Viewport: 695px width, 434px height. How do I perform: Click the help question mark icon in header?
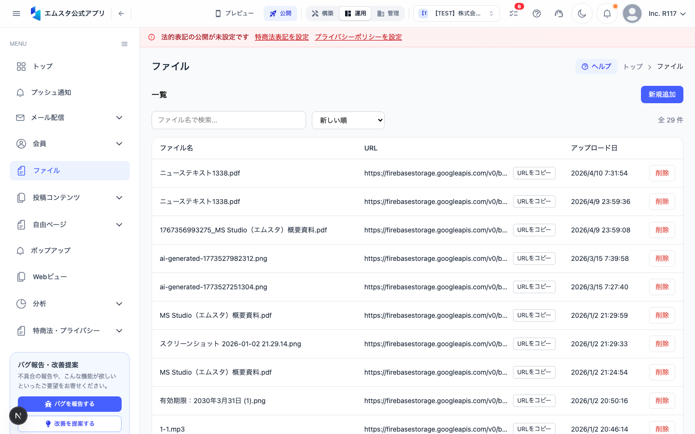tap(537, 14)
